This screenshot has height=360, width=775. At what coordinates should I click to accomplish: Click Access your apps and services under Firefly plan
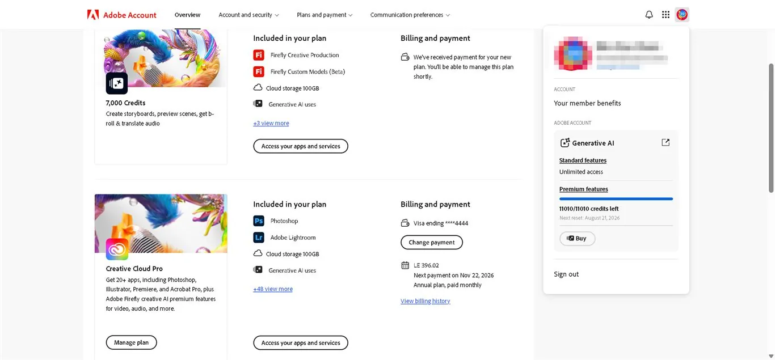301,146
